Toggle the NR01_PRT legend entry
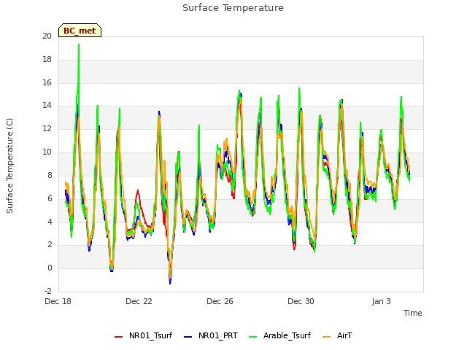 click(211, 335)
